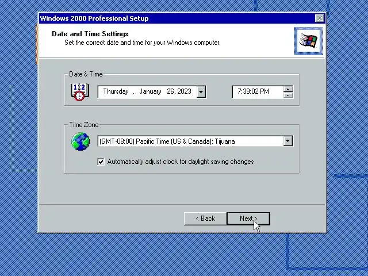Open the Time Zone dropdown list

coord(288,141)
